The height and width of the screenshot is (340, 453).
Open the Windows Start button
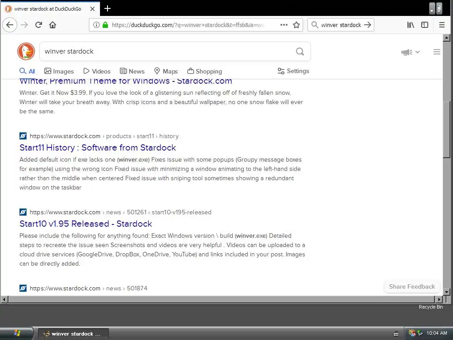point(16,333)
